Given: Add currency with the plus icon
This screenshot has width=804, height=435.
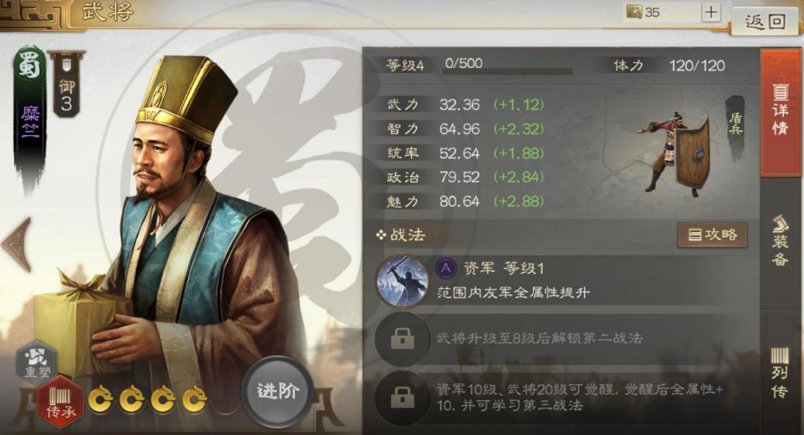Looking at the screenshot, I should [x=711, y=13].
